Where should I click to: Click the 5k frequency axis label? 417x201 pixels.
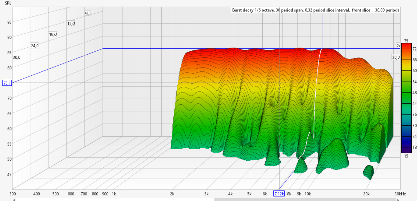(x=249, y=194)
